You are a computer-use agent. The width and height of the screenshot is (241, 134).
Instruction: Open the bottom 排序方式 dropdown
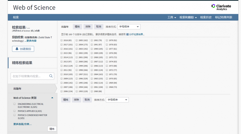[x=117, y=100]
